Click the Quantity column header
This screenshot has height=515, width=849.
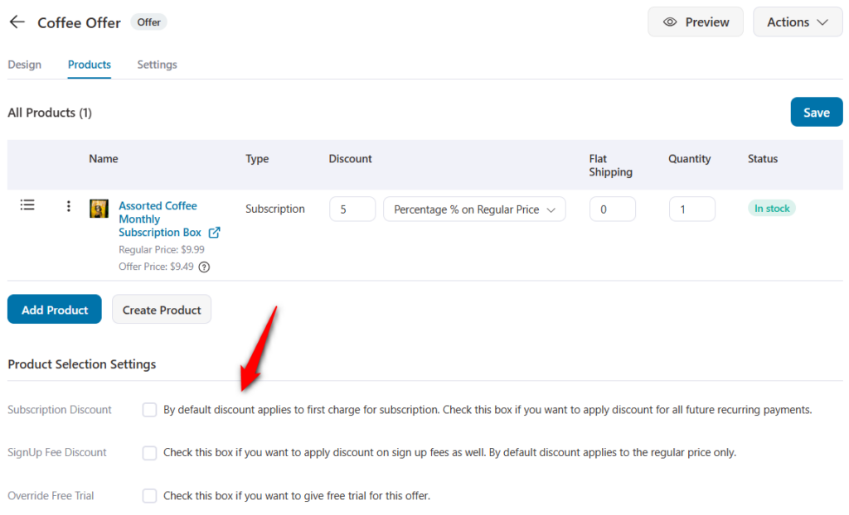(x=689, y=158)
